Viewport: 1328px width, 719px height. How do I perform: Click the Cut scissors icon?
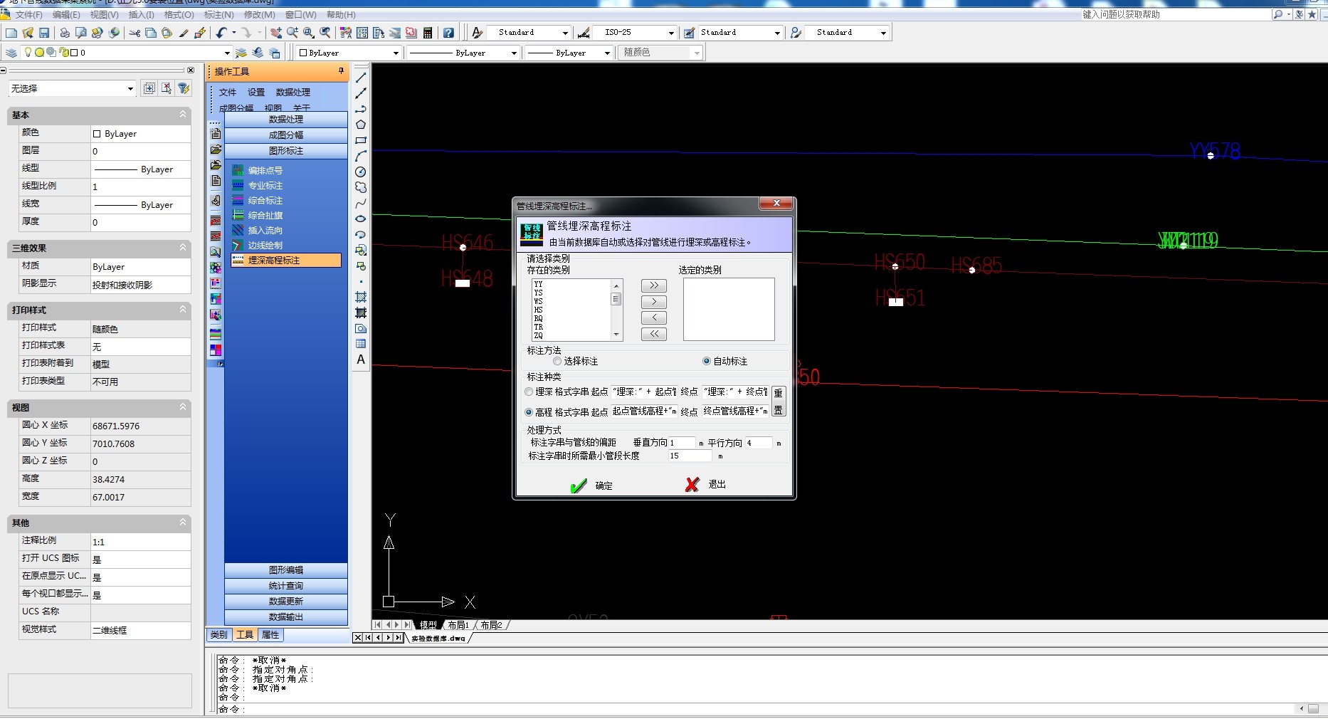click(x=134, y=33)
